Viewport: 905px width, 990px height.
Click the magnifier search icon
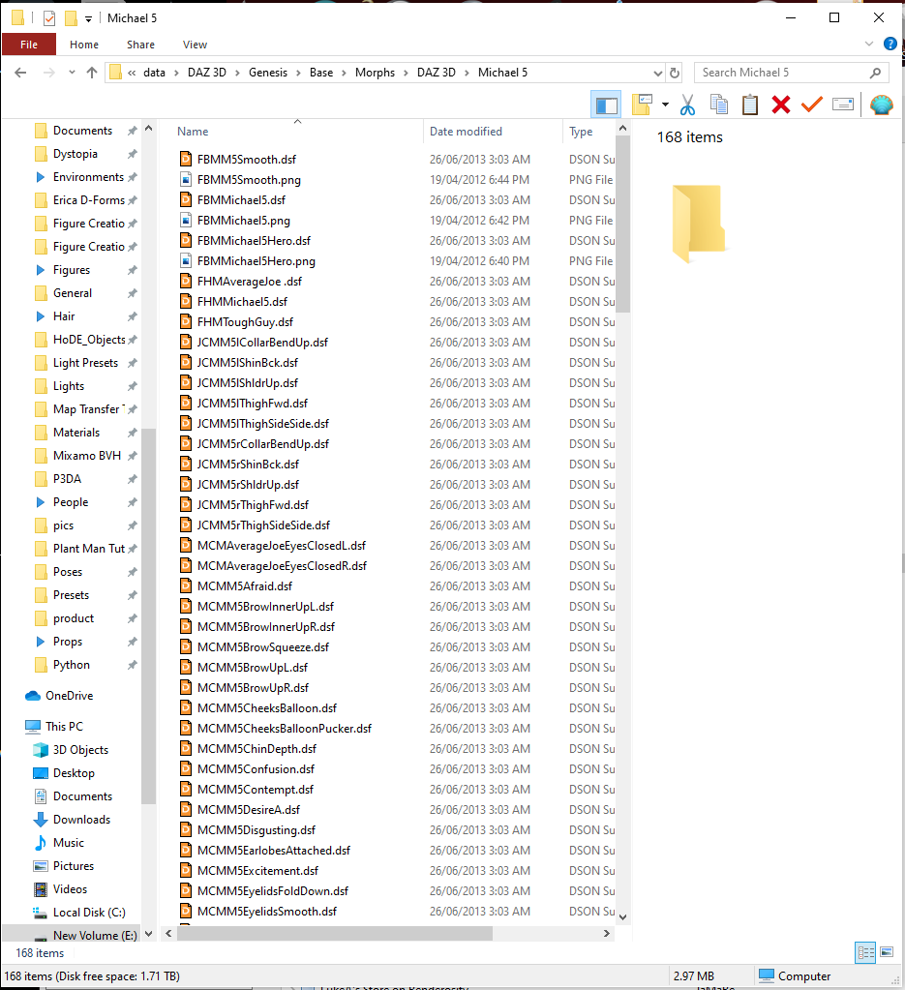coord(875,73)
